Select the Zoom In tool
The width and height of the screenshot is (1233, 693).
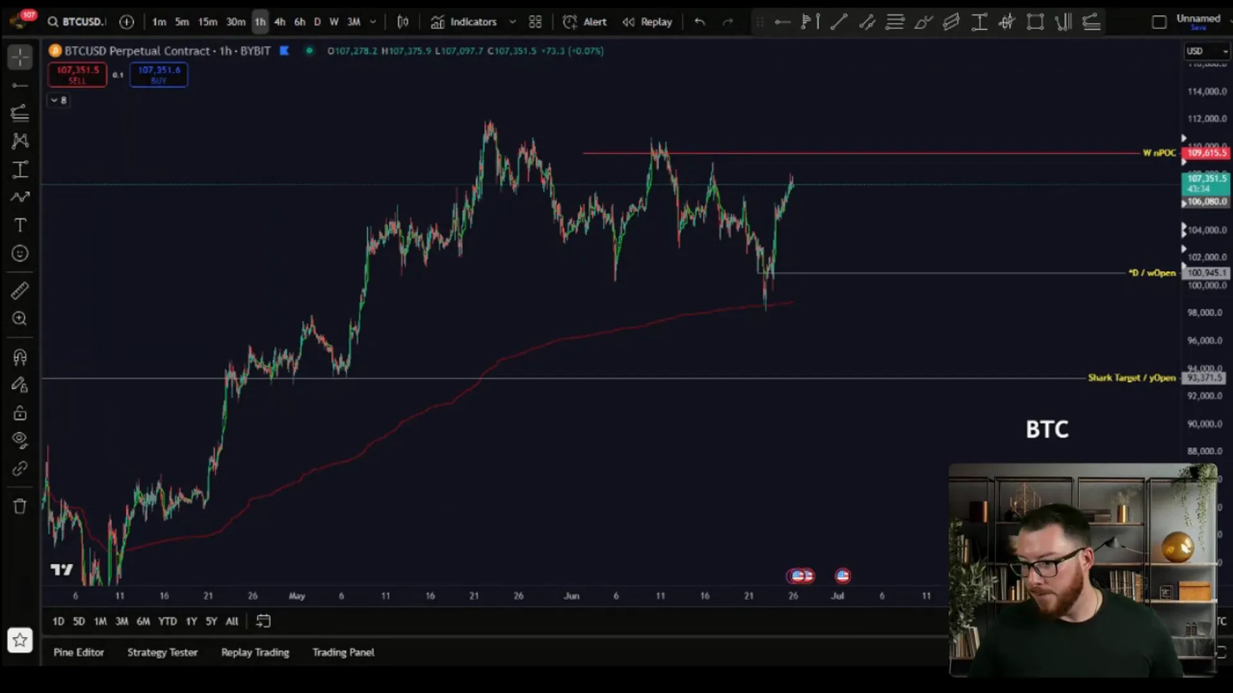pyautogui.click(x=20, y=318)
